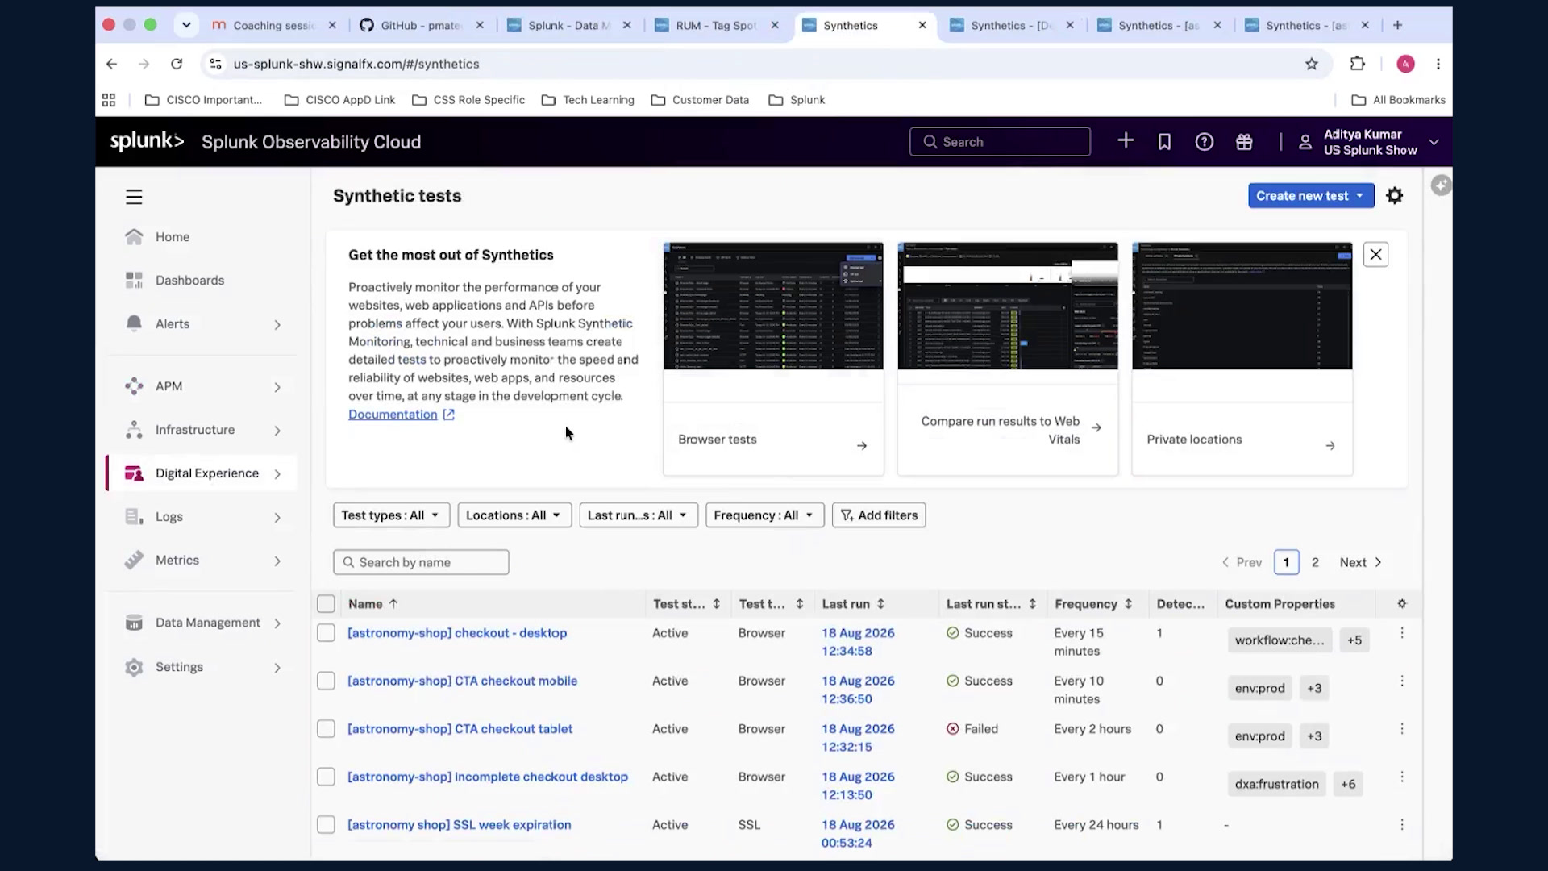
Task: Open synthetic tests settings gear icon
Action: click(x=1395, y=196)
